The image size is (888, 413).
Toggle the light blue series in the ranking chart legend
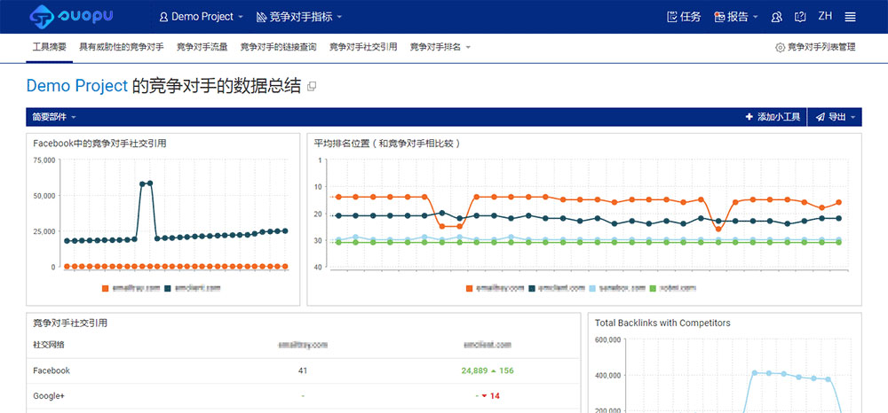(617, 288)
